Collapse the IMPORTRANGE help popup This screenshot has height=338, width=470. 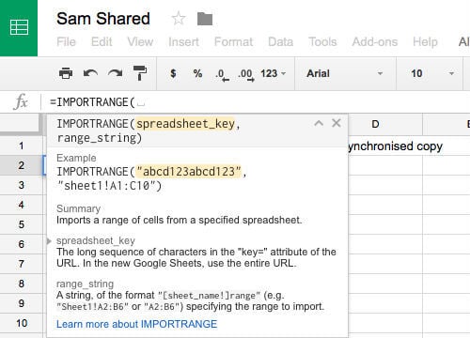click(319, 123)
